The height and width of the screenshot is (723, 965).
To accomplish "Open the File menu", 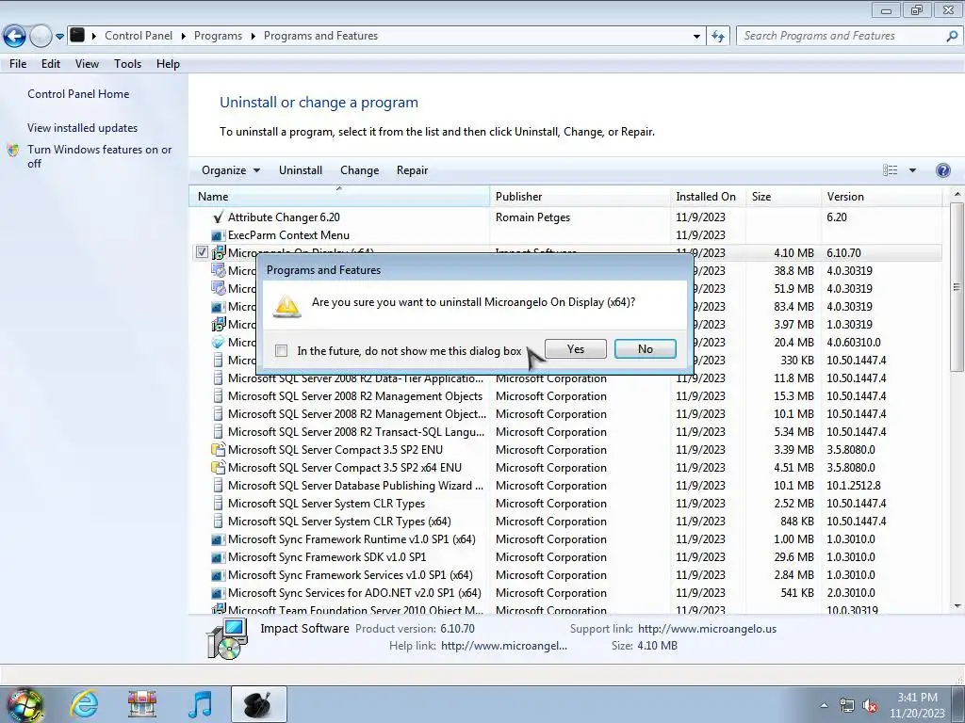I will (x=18, y=64).
